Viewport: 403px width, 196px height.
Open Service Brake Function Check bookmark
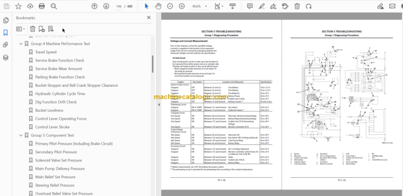(x=60, y=61)
